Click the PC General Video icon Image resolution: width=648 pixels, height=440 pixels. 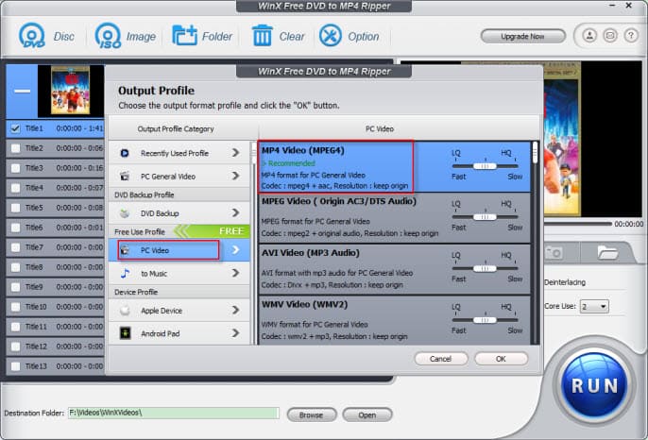tap(125, 177)
